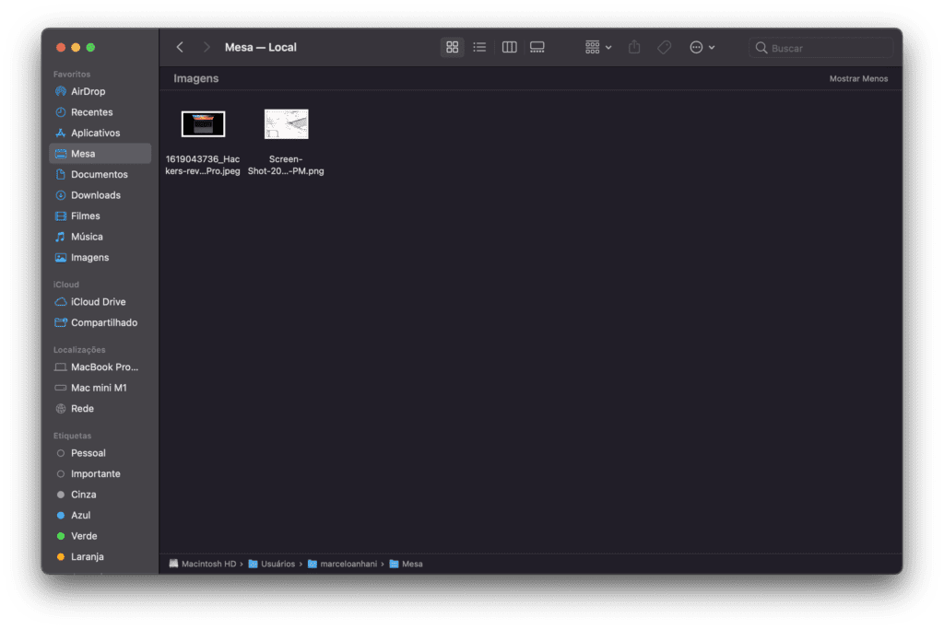Select the Screen-Shot PNG file thumbnail
This screenshot has width=944, height=629.
[x=286, y=124]
